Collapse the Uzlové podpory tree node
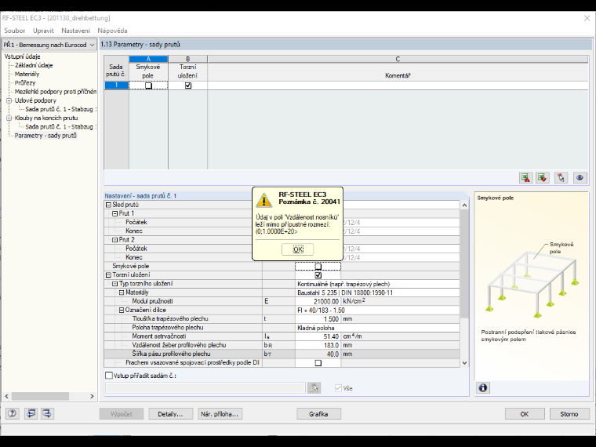This screenshot has height=447, width=596. tap(9, 100)
